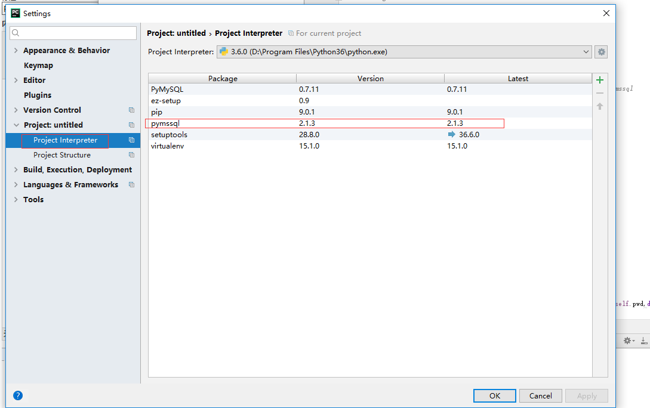Click the project-level icon beside Project Interpreter
This screenshot has width=650, height=408.
[131, 140]
